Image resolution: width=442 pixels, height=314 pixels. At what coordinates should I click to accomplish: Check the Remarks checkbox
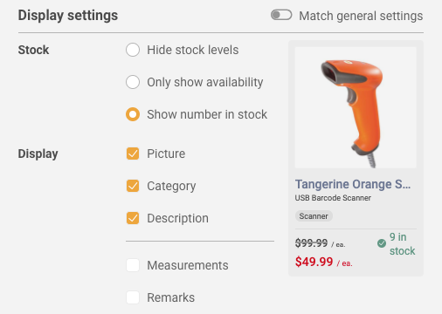click(x=133, y=297)
